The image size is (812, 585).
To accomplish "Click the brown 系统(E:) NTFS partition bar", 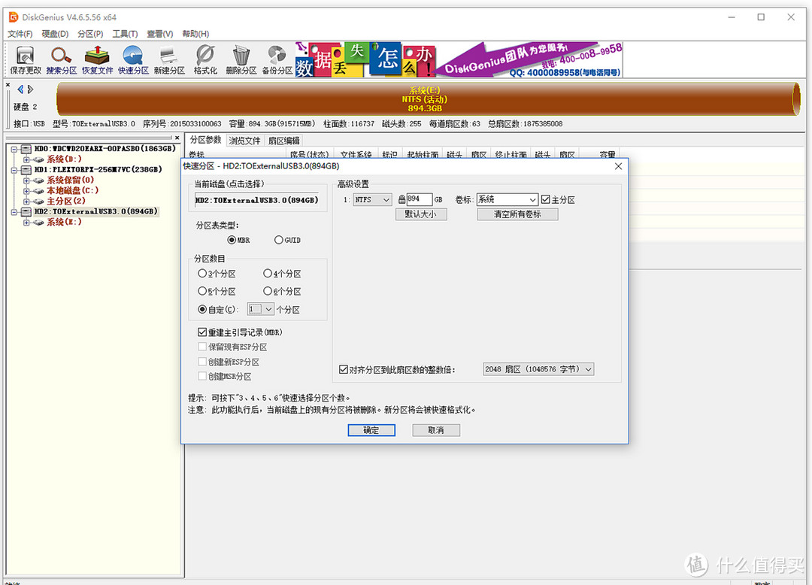I will point(428,99).
